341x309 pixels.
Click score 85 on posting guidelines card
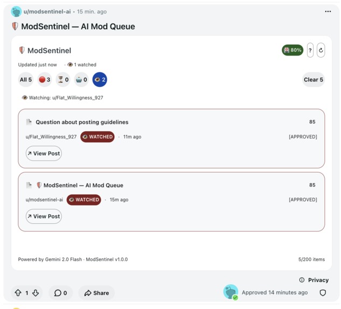coord(312,122)
